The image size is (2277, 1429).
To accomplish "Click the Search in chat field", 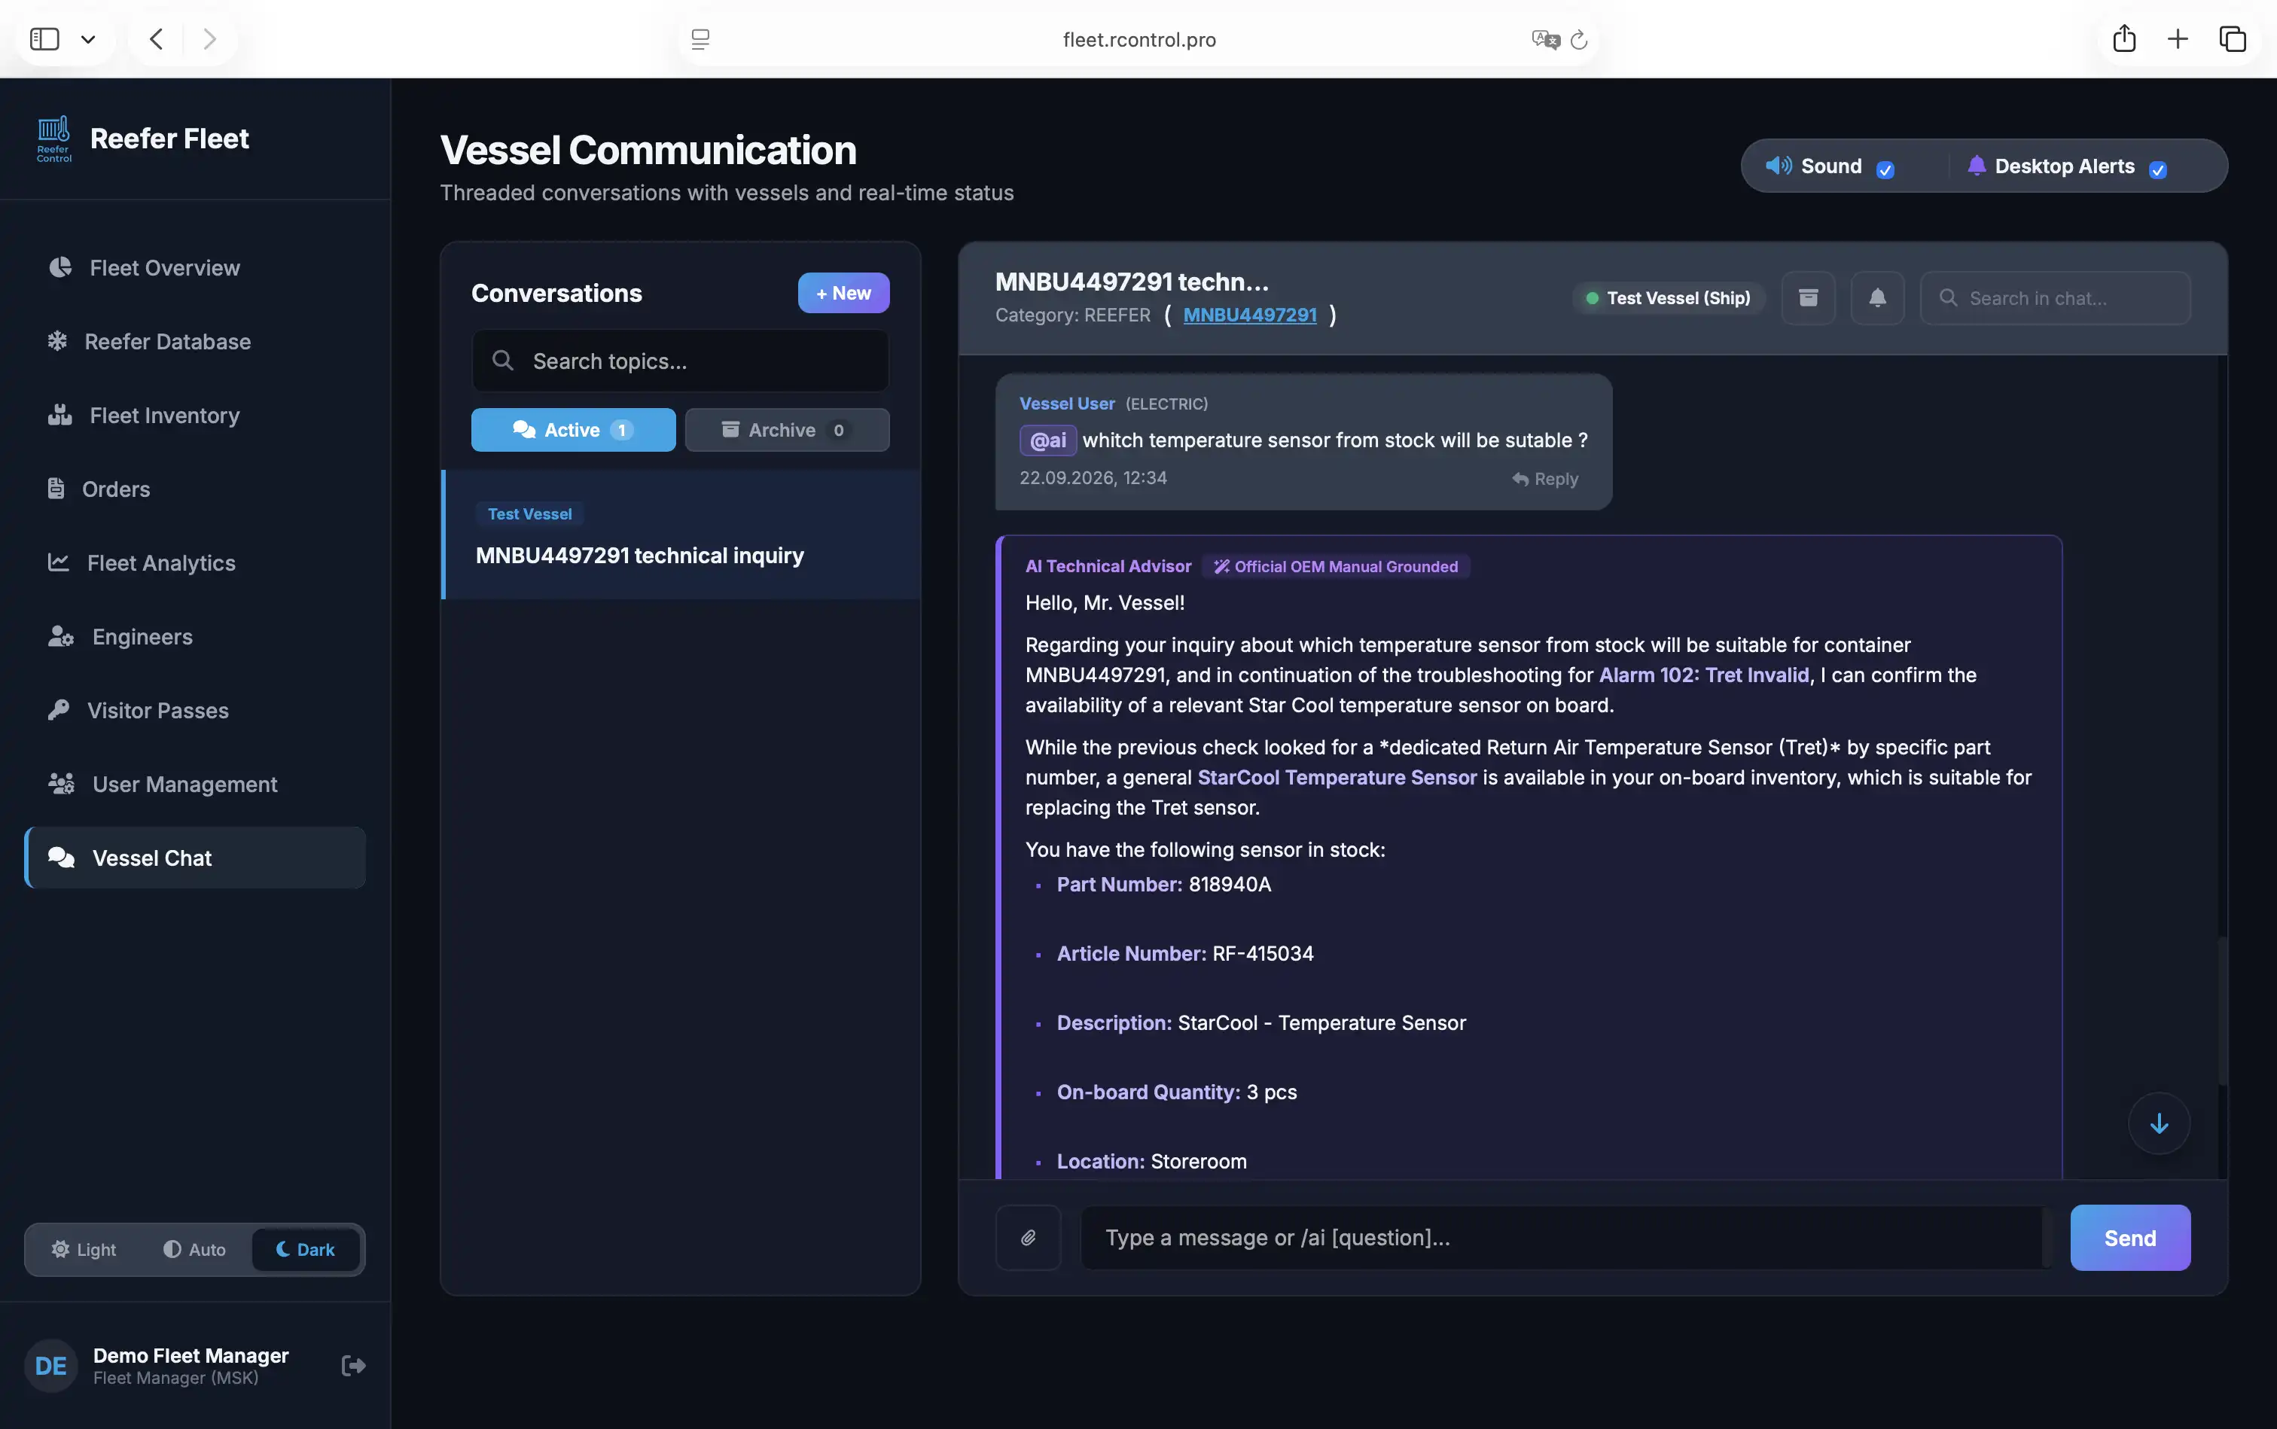I will pos(2056,297).
